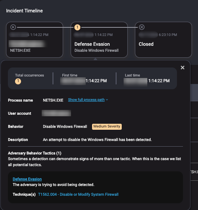Open the Defense Evasion tactic link
Screen dimensions: 198x210
(x=27, y=179)
